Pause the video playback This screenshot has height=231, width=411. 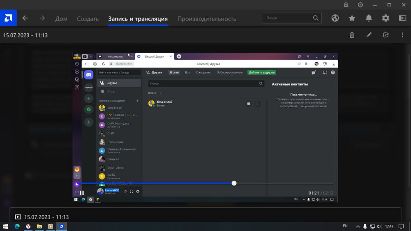(82, 193)
